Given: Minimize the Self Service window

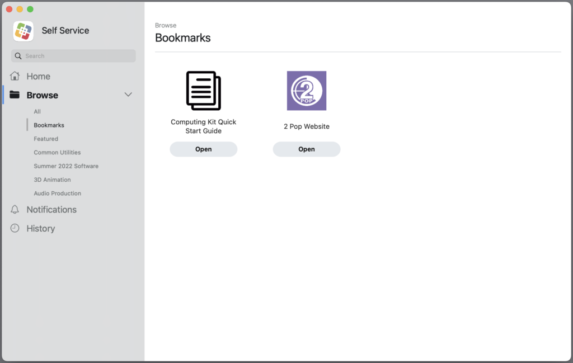Looking at the screenshot, I should pos(20,9).
